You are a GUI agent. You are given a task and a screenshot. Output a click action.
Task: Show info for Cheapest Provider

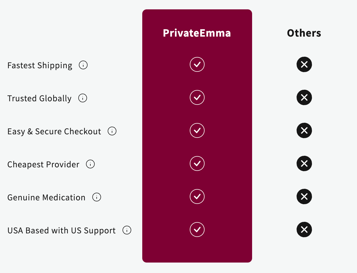coord(90,164)
